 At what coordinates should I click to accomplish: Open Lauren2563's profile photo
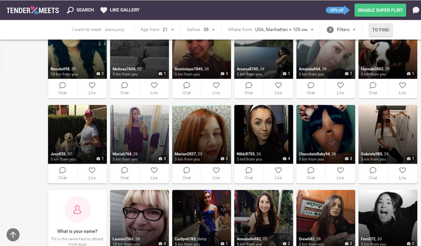[x=139, y=215]
